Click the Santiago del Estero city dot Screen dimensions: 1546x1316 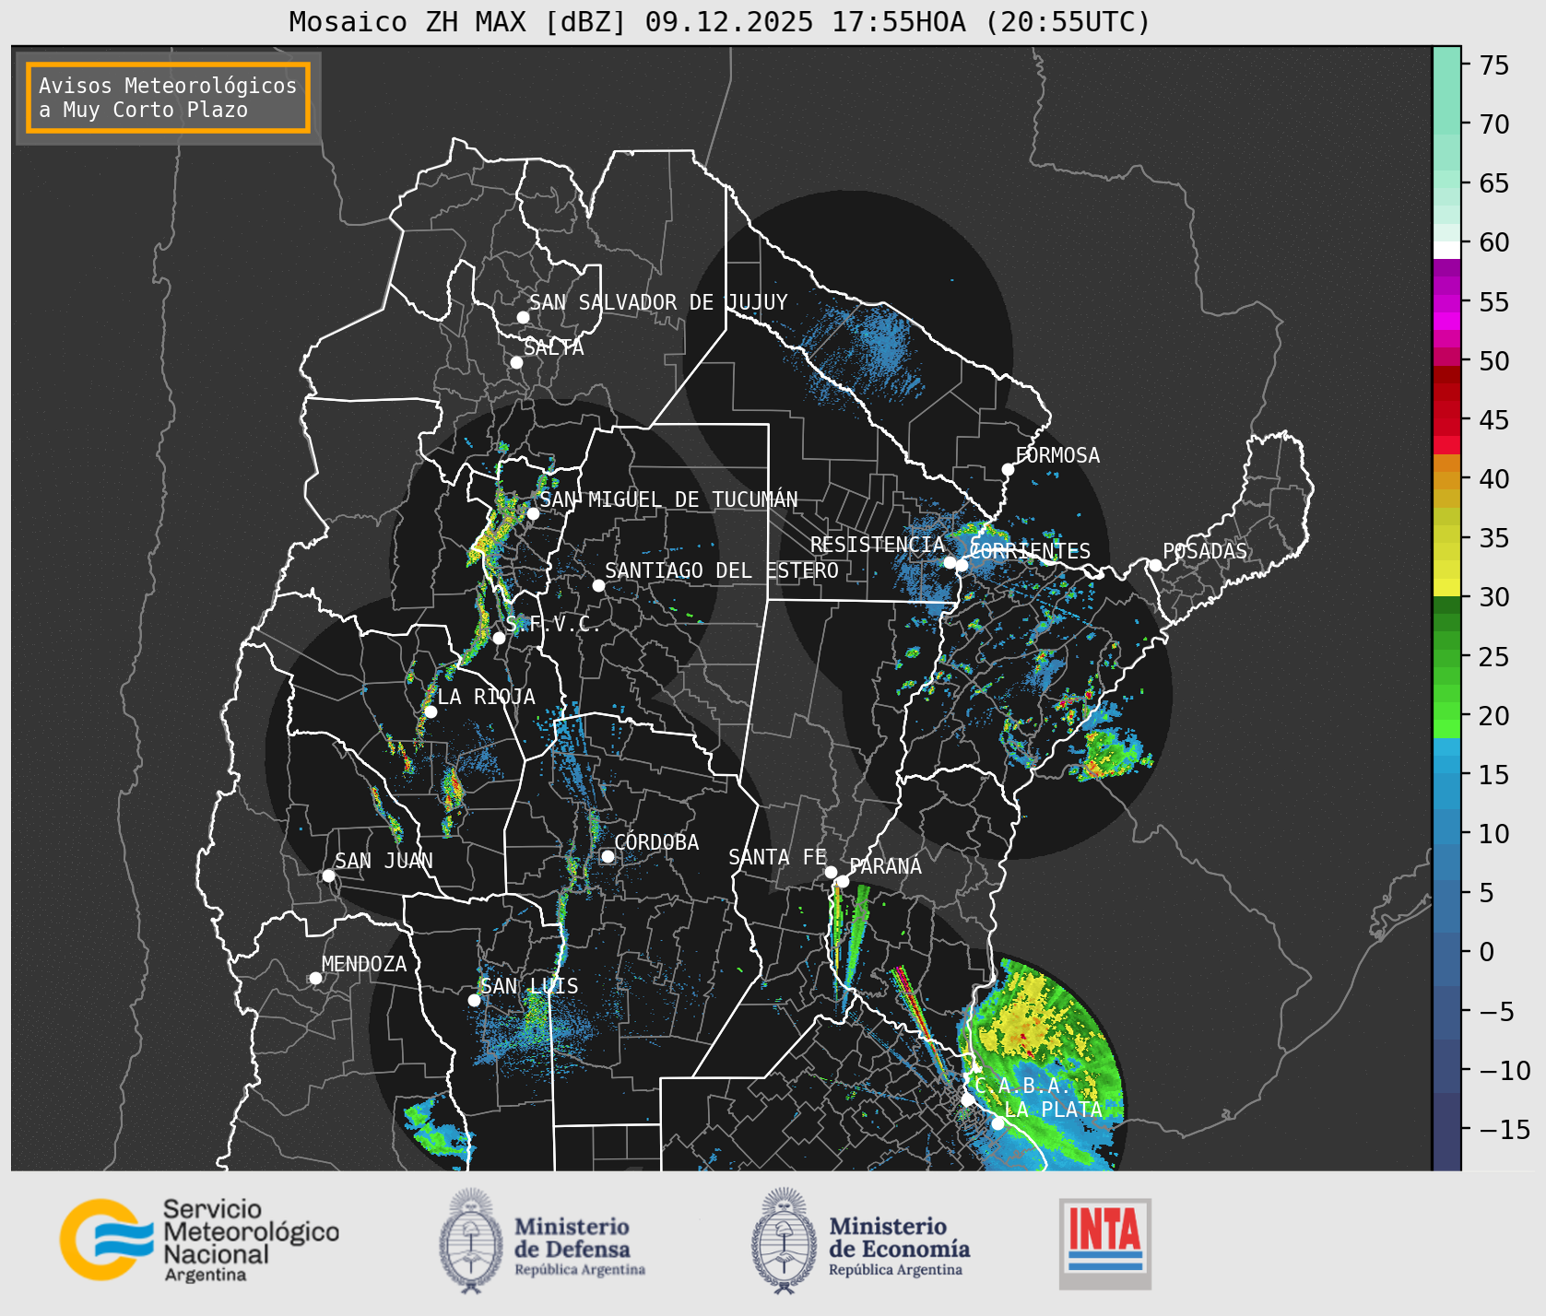598,585
